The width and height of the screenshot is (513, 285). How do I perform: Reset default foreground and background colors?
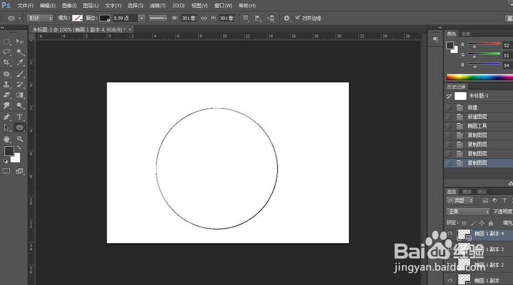point(6,161)
